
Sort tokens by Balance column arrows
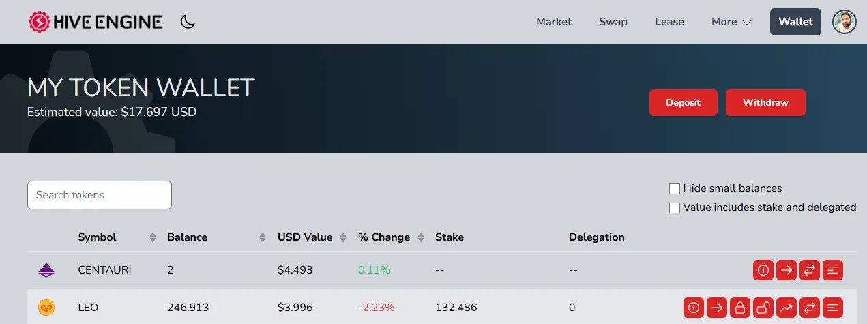[x=263, y=237]
